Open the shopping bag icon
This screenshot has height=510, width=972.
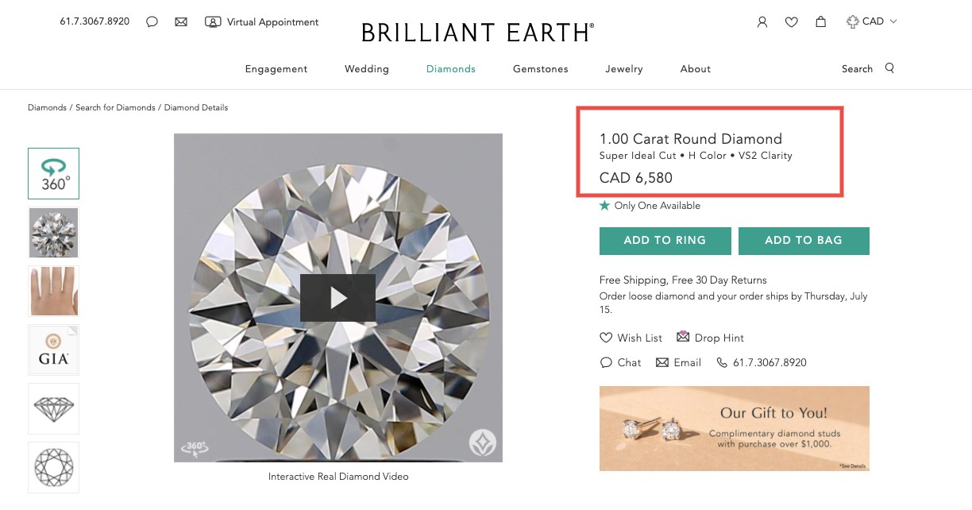pos(820,21)
